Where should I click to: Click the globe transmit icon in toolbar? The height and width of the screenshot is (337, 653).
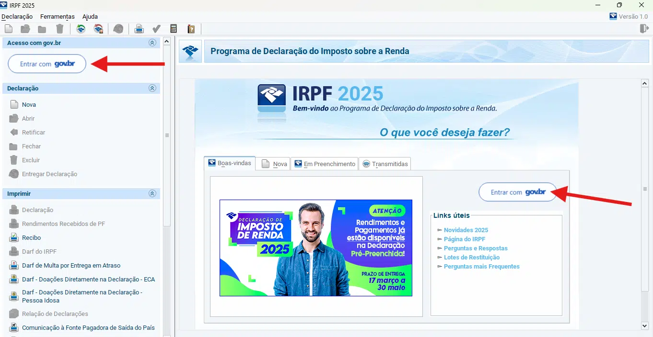[118, 29]
